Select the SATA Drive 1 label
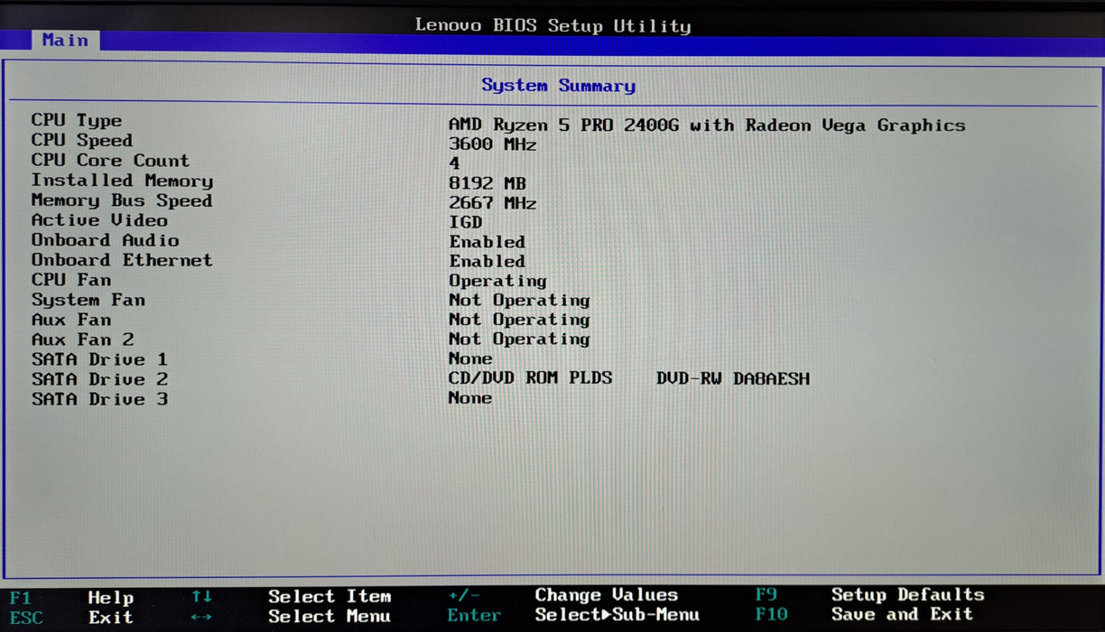Screen dimensions: 1105x632 [x=99, y=359]
